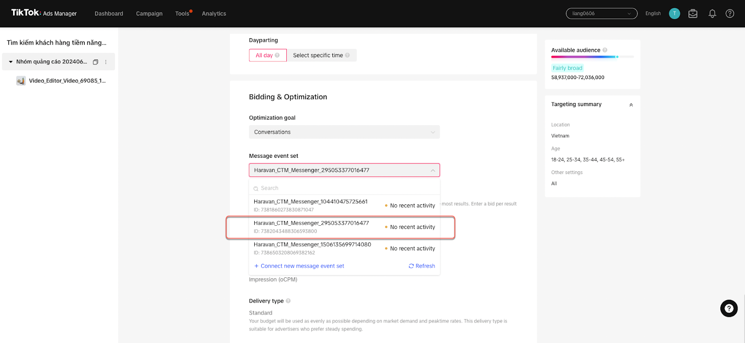The height and width of the screenshot is (343, 745).
Task: Click the Delivery type info icon
Action: coord(288,301)
